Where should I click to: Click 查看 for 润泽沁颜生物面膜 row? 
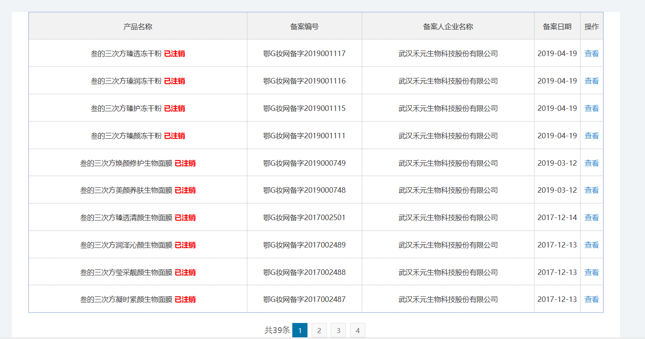tap(591, 245)
